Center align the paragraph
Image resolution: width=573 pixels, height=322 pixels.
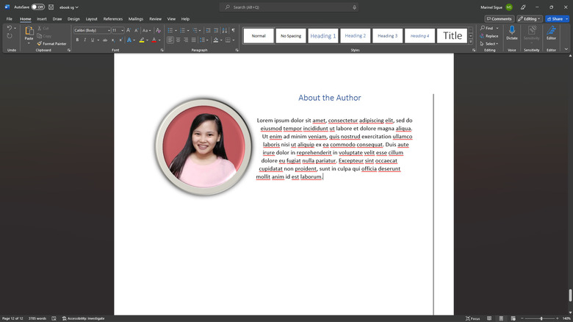coord(179,40)
